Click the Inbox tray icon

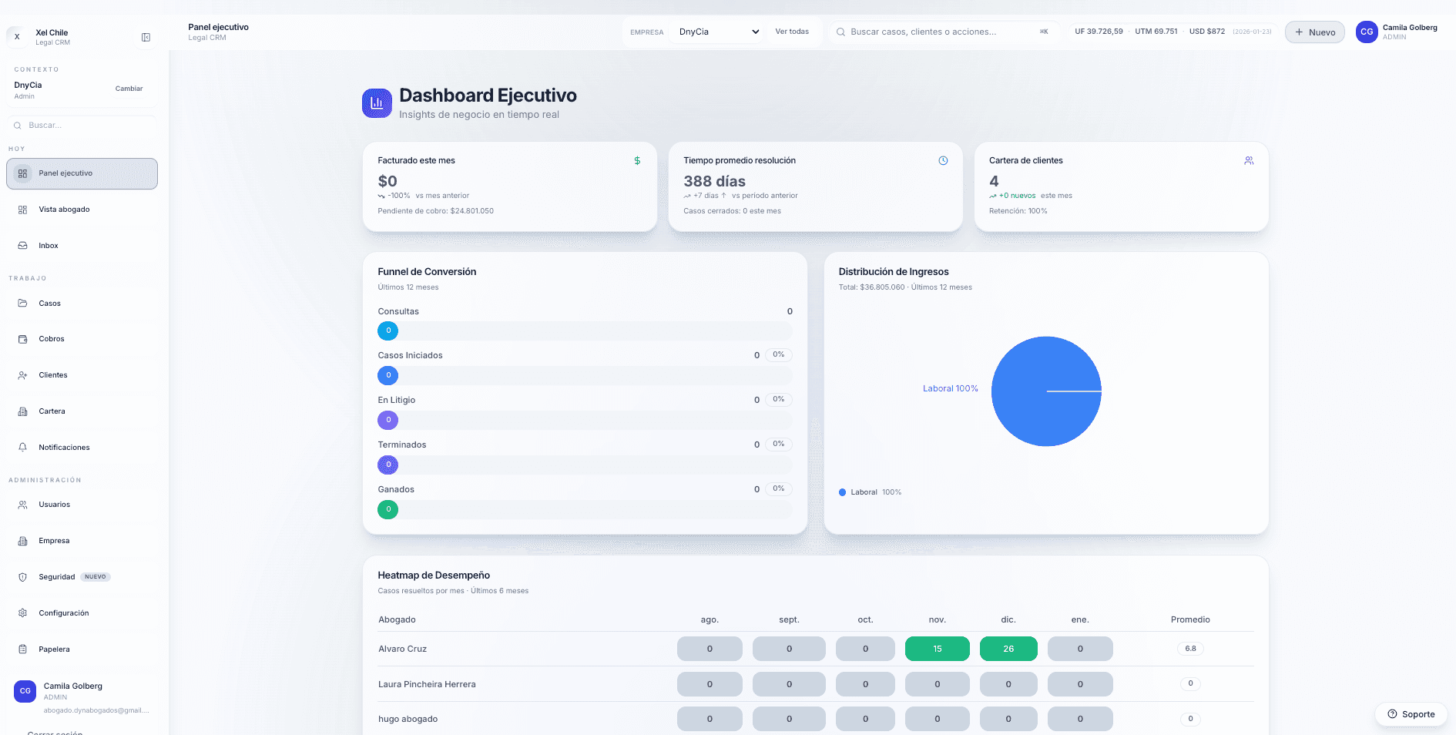(22, 246)
